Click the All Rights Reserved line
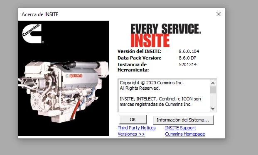Image resolution: width=258 pixels, height=155 pixels. (140, 88)
